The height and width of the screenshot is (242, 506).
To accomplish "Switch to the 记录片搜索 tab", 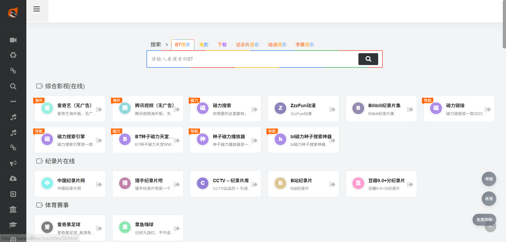I will tap(247, 45).
